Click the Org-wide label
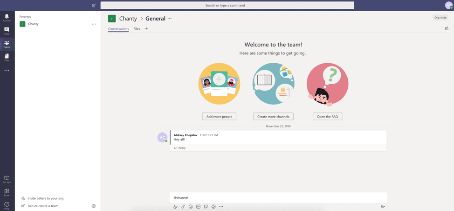This screenshot has width=454, height=211. click(x=440, y=18)
